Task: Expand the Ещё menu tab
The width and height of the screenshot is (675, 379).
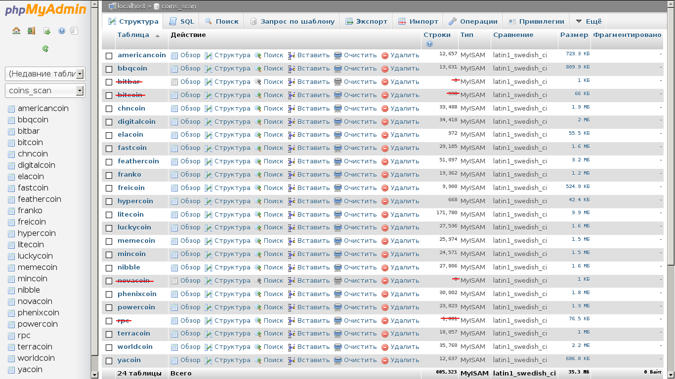Action: click(x=588, y=21)
